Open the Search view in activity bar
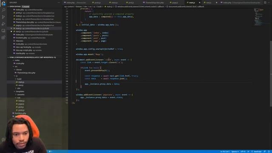This screenshot has height=153, width=272. [x=3, y=10]
